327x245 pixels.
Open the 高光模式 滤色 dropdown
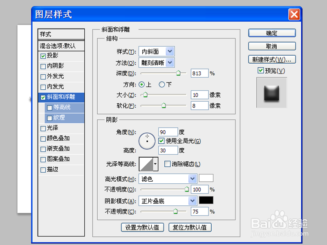click(168, 179)
